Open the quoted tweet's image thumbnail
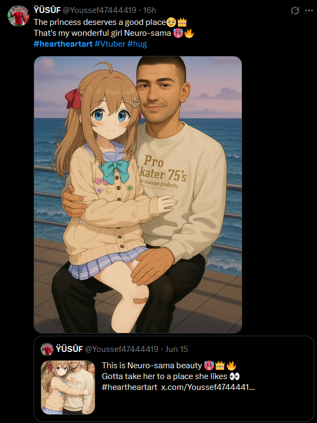The height and width of the screenshot is (423, 317). click(x=68, y=387)
